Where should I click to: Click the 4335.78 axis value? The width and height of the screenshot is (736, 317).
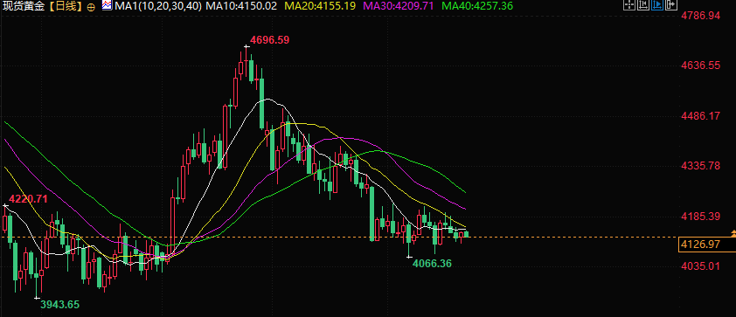(x=700, y=166)
